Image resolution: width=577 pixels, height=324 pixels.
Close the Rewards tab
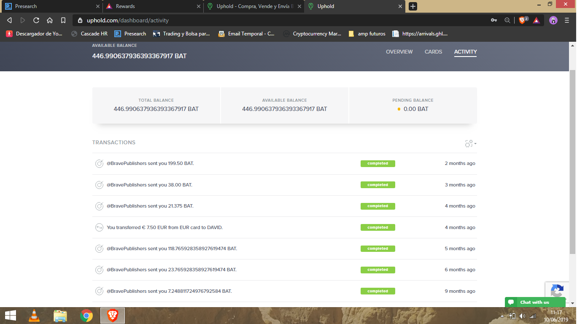[x=199, y=6]
